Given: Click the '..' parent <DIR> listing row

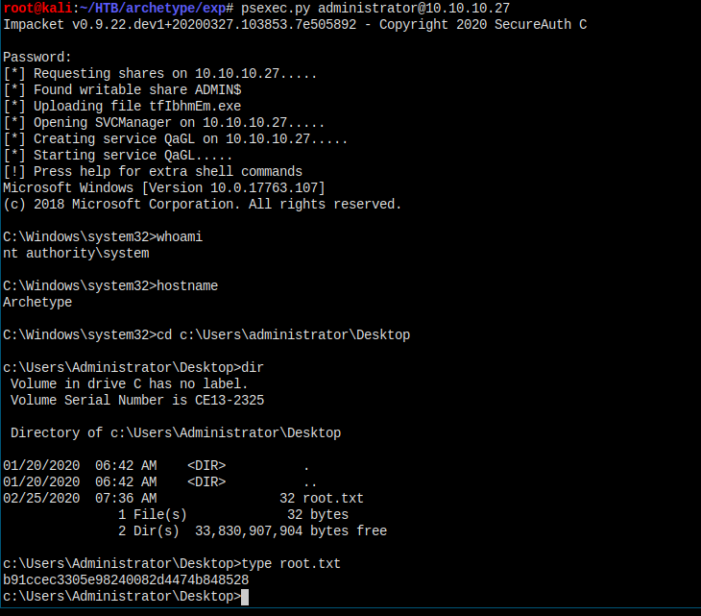Looking at the screenshot, I should [x=160, y=482].
